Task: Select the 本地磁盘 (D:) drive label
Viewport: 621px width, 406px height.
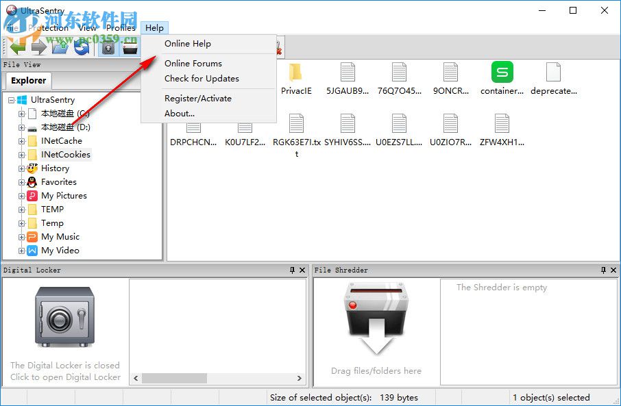Action: tap(66, 127)
